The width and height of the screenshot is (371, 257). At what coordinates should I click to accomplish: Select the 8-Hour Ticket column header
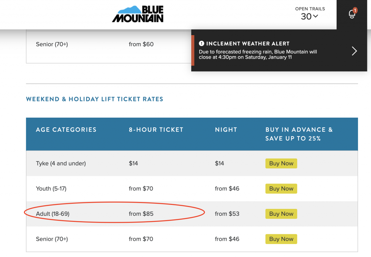pyautogui.click(x=156, y=130)
